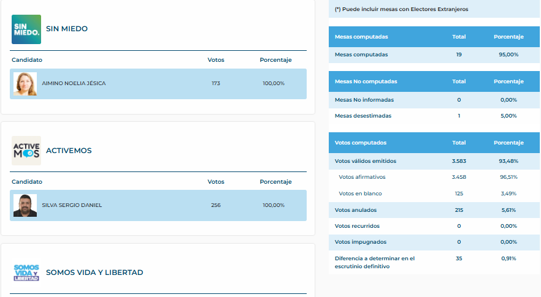541x297 pixels.
Task: Click Votos column header under SIN MIEDO
Action: coord(216,60)
